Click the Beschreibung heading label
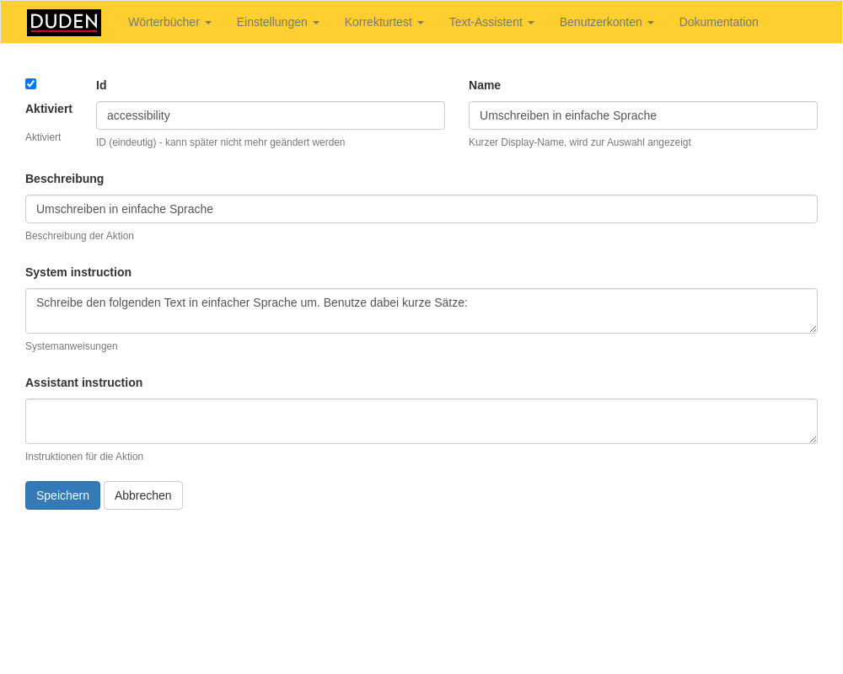Screen dimensions: 843x674 click(x=64, y=179)
